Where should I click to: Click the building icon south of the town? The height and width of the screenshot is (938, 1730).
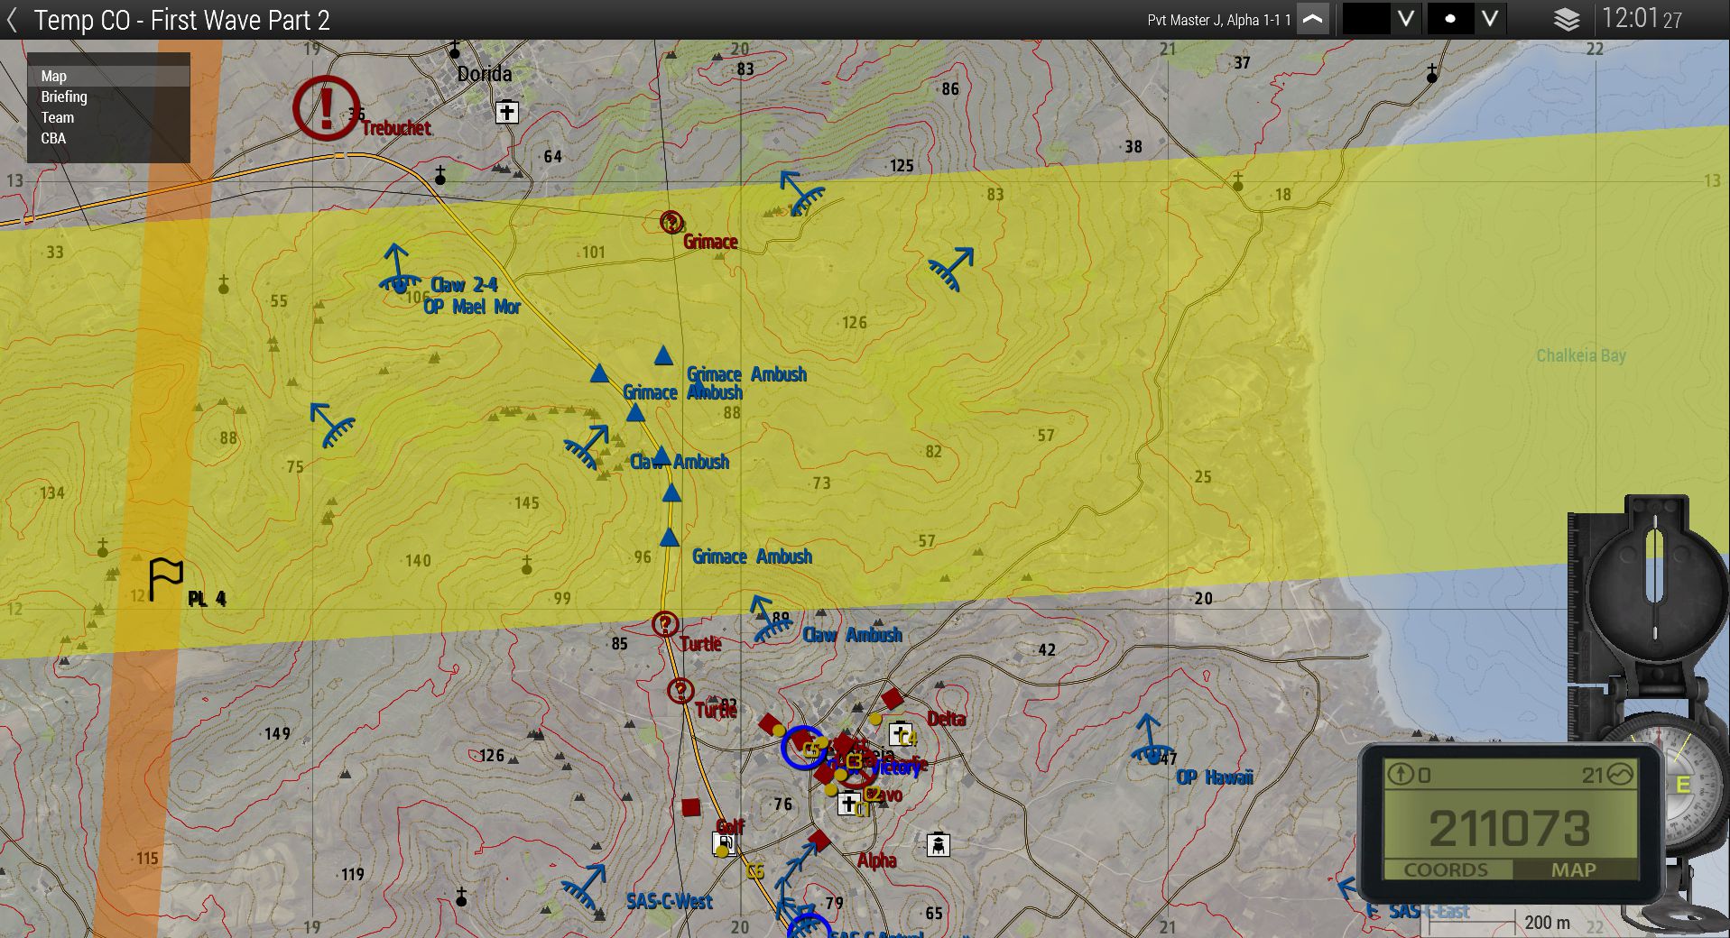(939, 845)
